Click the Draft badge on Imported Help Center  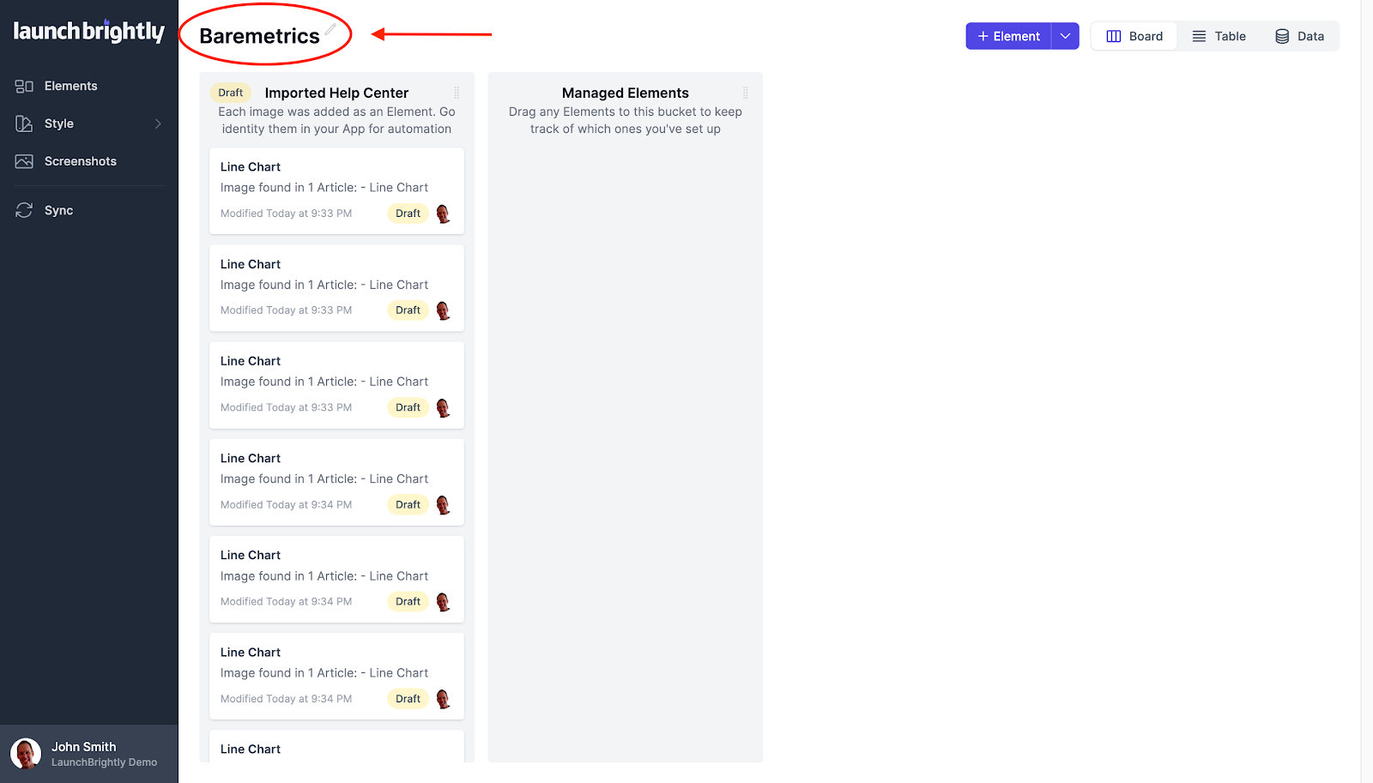click(230, 93)
